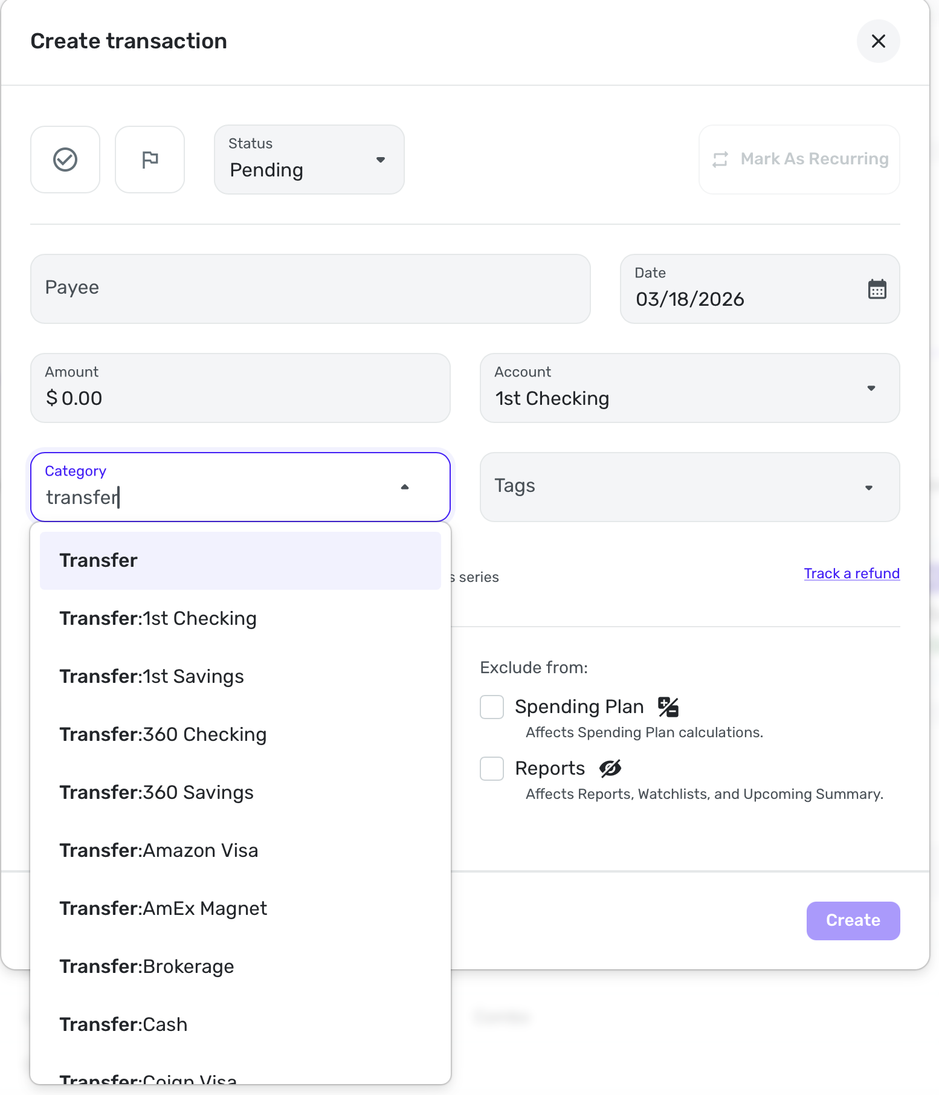939x1095 pixels.
Task: Open the date calendar picker icon
Action: coord(877,289)
